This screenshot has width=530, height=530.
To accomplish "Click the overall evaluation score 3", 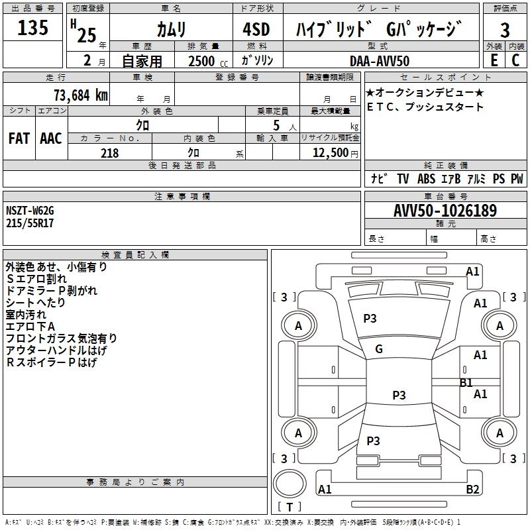I will click(505, 29).
